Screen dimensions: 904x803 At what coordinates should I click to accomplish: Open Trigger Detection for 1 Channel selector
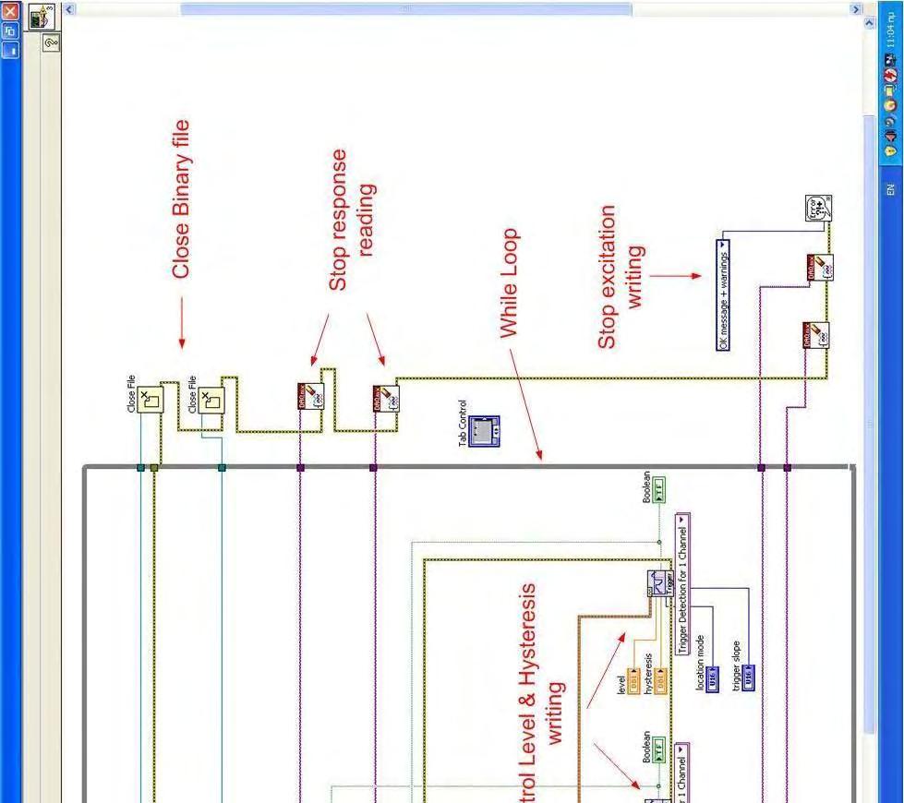click(x=682, y=583)
